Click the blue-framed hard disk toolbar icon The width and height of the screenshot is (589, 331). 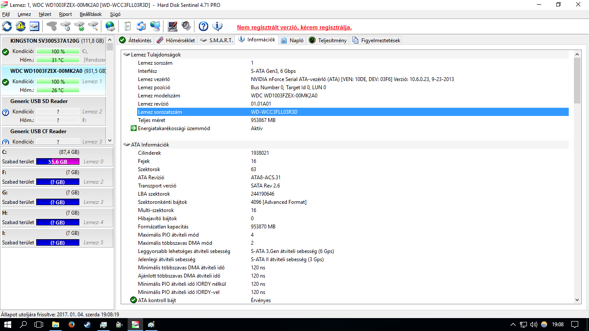click(34, 26)
